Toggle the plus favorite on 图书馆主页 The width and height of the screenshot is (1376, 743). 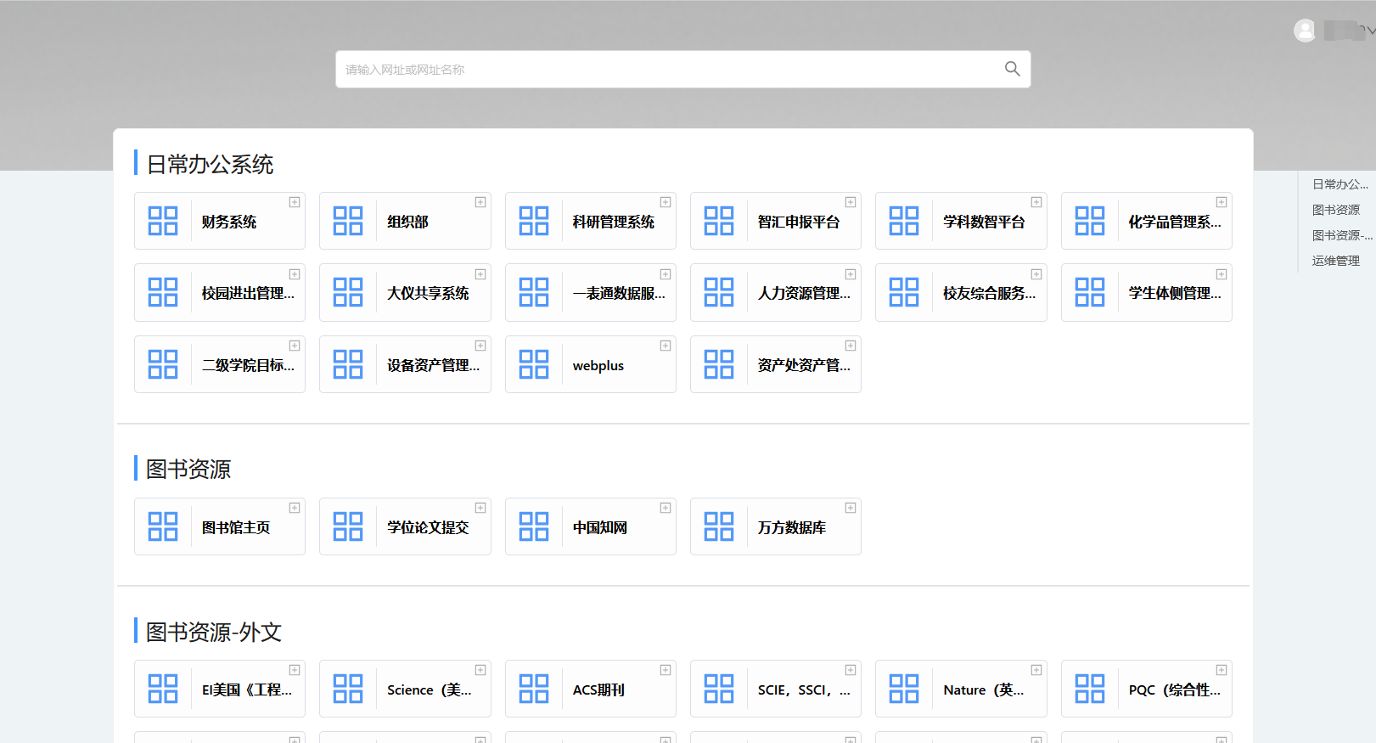coord(295,508)
